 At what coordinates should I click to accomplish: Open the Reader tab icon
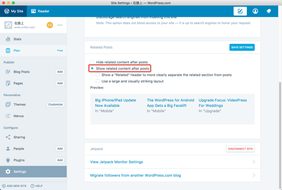click(33, 11)
